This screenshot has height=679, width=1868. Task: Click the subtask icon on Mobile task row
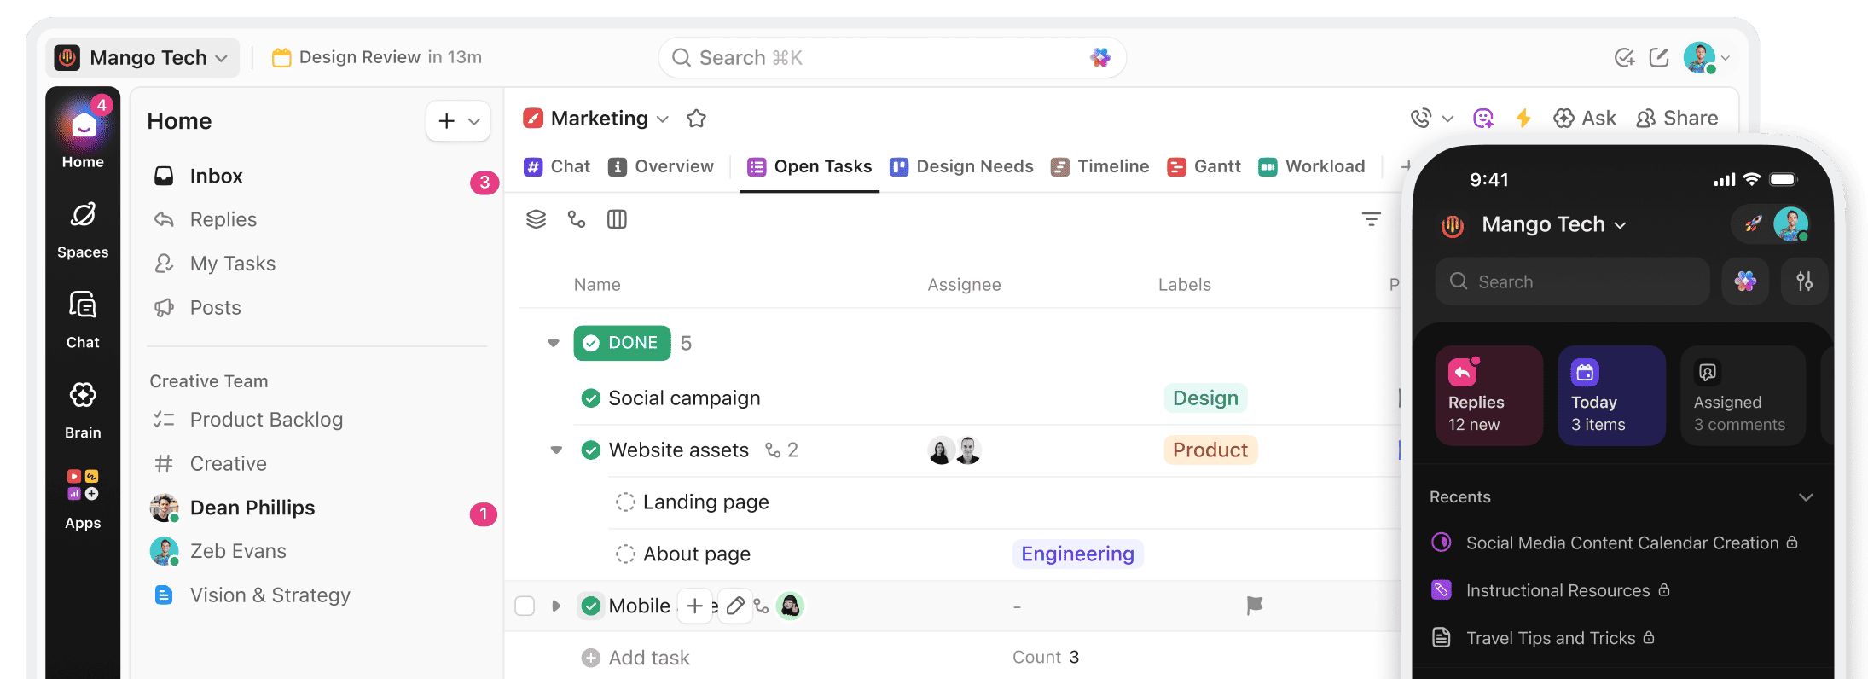click(x=762, y=606)
